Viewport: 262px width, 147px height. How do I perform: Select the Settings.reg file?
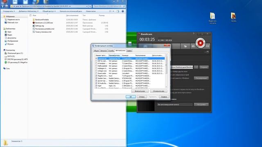[39, 26]
